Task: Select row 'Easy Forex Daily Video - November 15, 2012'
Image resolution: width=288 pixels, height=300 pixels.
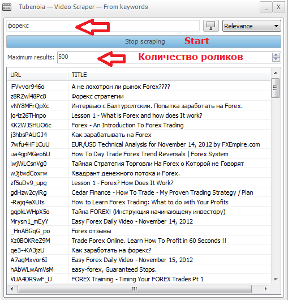Action: point(139,260)
